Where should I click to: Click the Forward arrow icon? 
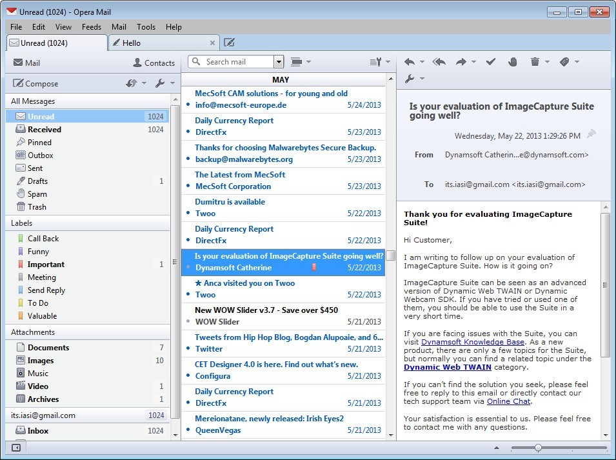coord(461,62)
